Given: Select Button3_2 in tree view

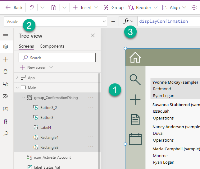Looking at the screenshot, I should click(x=48, y=108).
